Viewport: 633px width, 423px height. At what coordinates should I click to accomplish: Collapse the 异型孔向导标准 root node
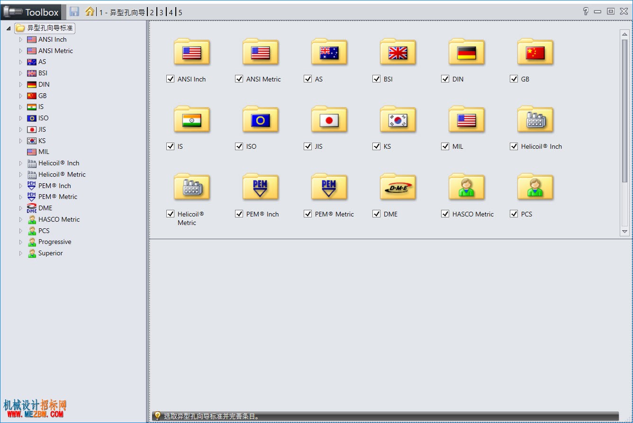click(9, 28)
